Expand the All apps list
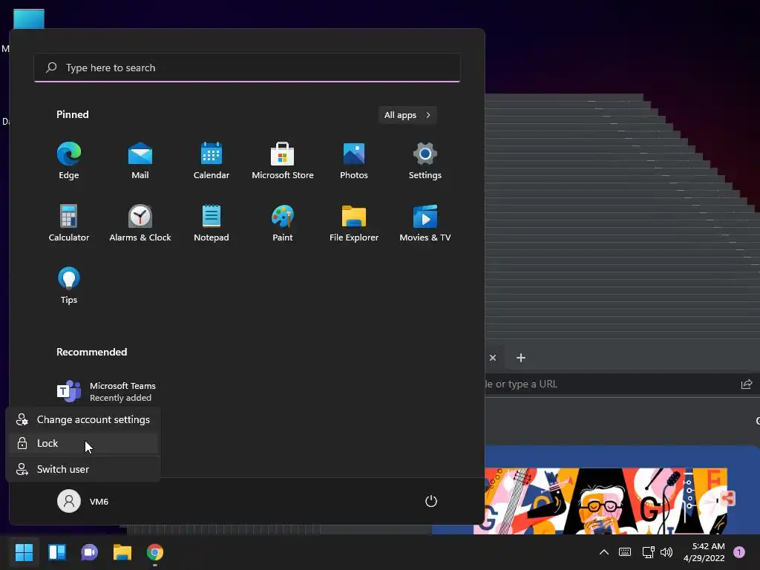The width and height of the screenshot is (760, 570). [407, 115]
